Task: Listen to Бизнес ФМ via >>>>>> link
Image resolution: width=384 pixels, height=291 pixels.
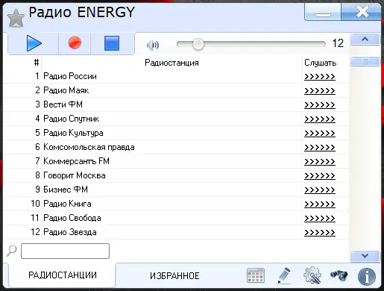Action: [x=320, y=190]
